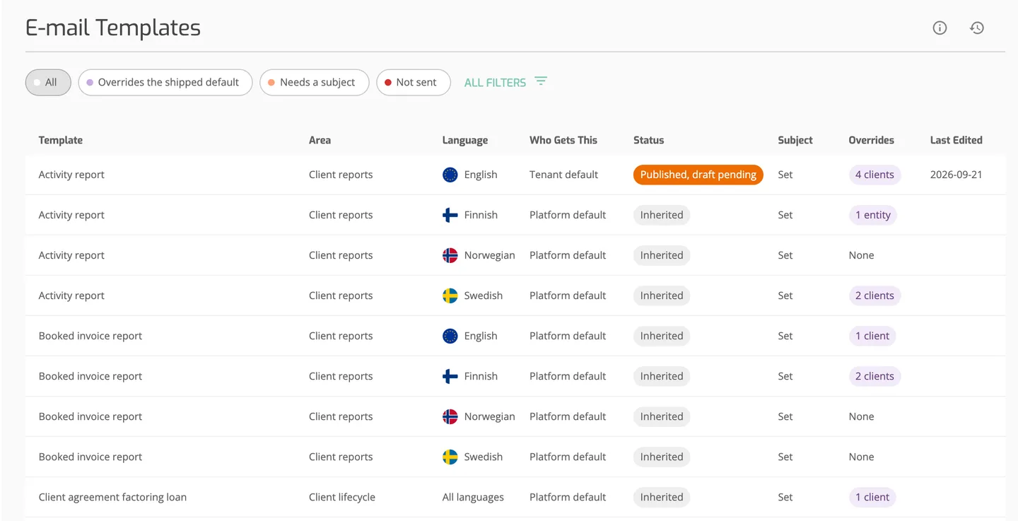Click the 4 clients overrides badge
The height and width of the screenshot is (521, 1018).
point(874,175)
